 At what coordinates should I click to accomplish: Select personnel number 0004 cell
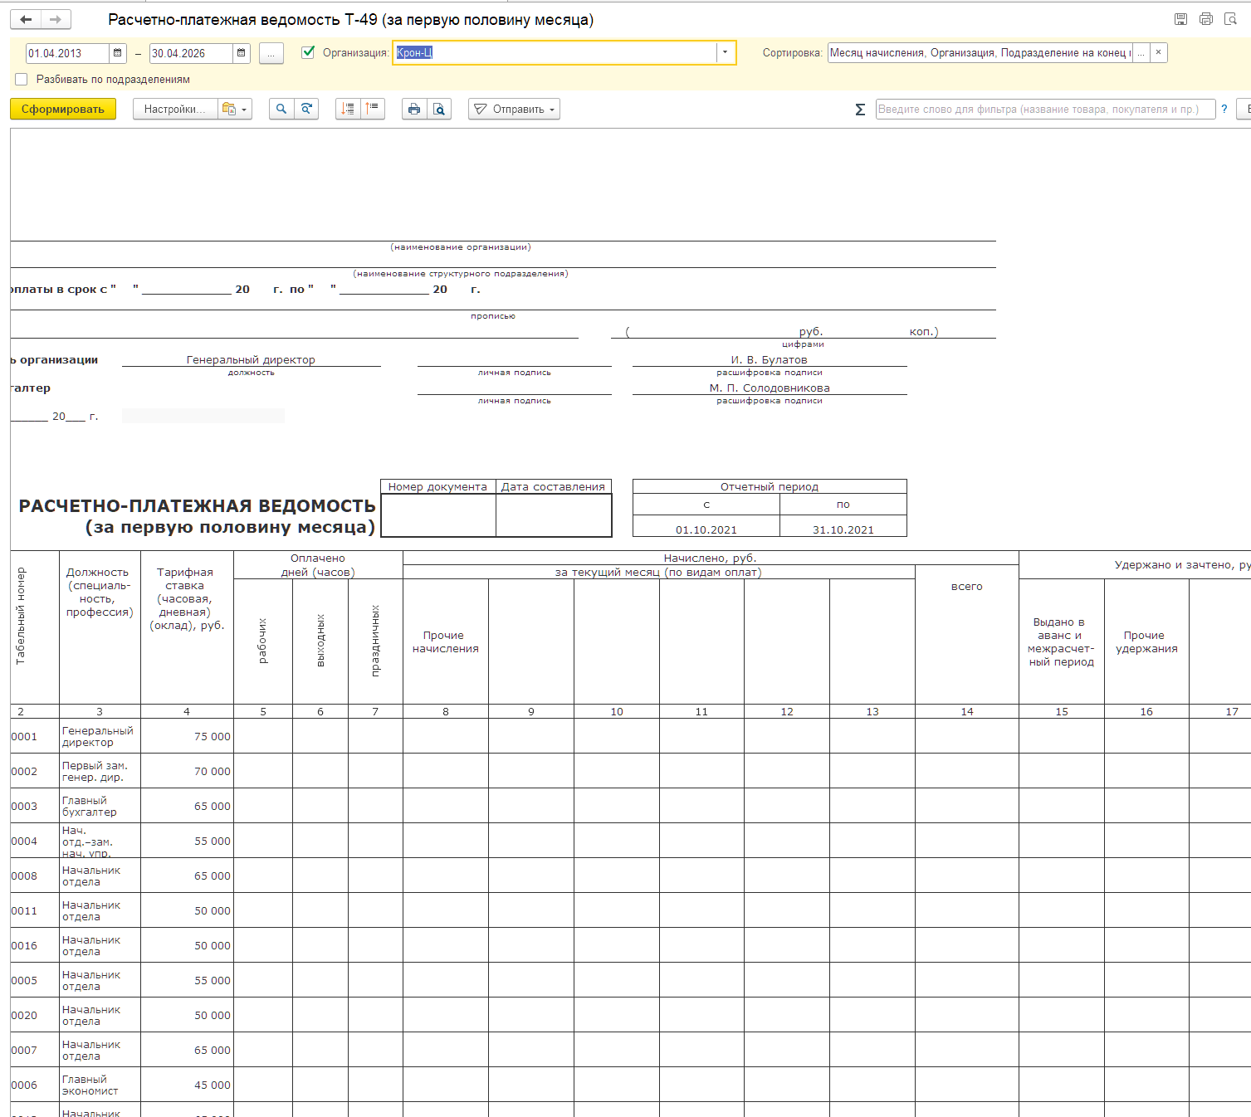pos(35,841)
